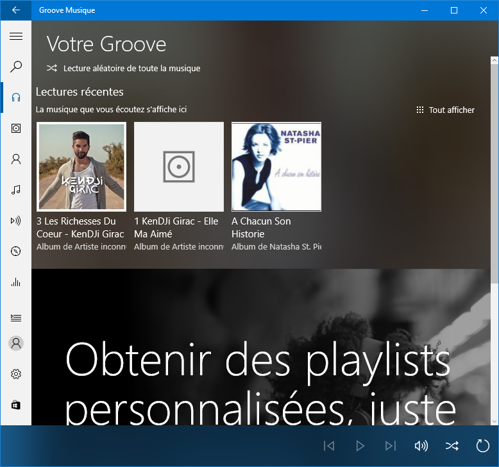Open the equalizer bars icon in the sidebar
This screenshot has width=499, height=467.
(x=16, y=282)
